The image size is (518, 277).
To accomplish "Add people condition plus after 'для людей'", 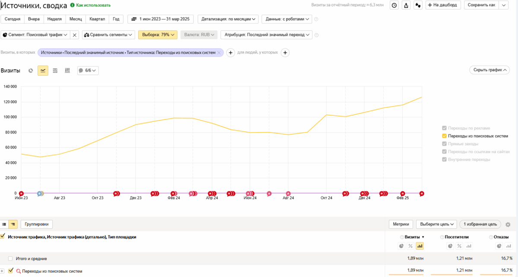I will pyautogui.click(x=285, y=53).
